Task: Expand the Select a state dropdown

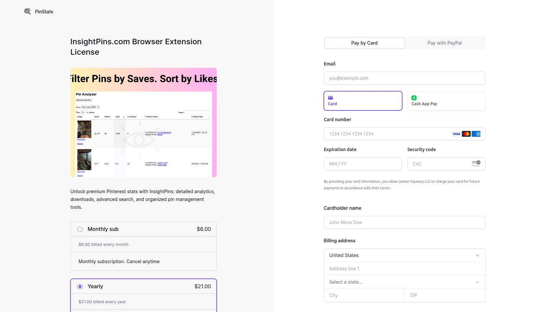Action: [x=404, y=282]
